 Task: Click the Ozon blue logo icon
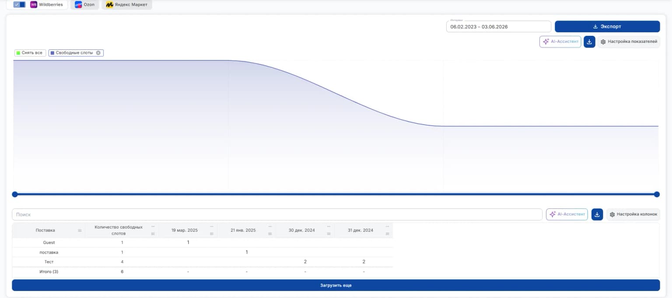coord(78,4)
